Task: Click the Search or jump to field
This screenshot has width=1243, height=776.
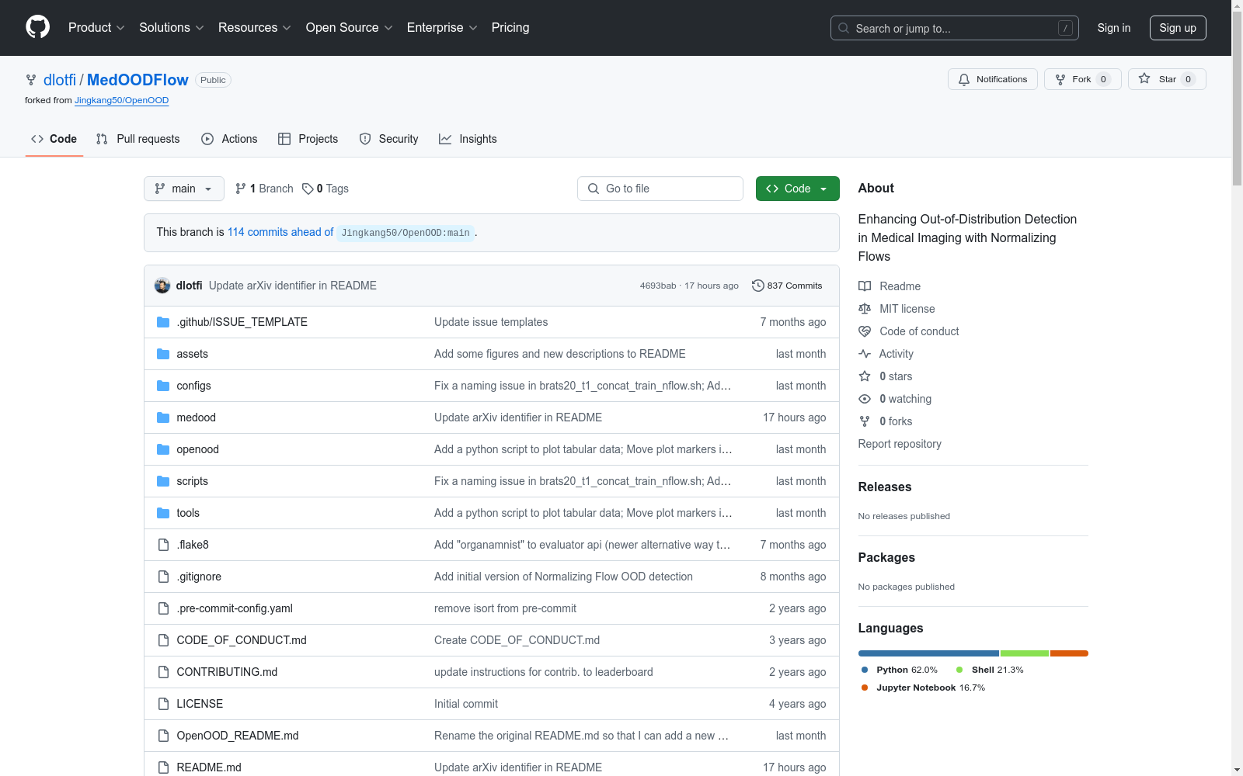Action: (x=955, y=28)
